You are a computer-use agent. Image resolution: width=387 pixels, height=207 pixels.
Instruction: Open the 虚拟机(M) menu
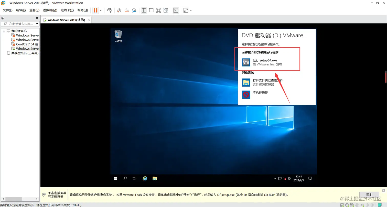coord(50,10)
